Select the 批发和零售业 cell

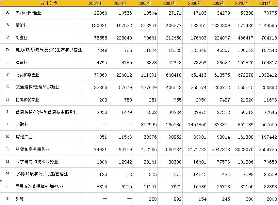point(49,75)
